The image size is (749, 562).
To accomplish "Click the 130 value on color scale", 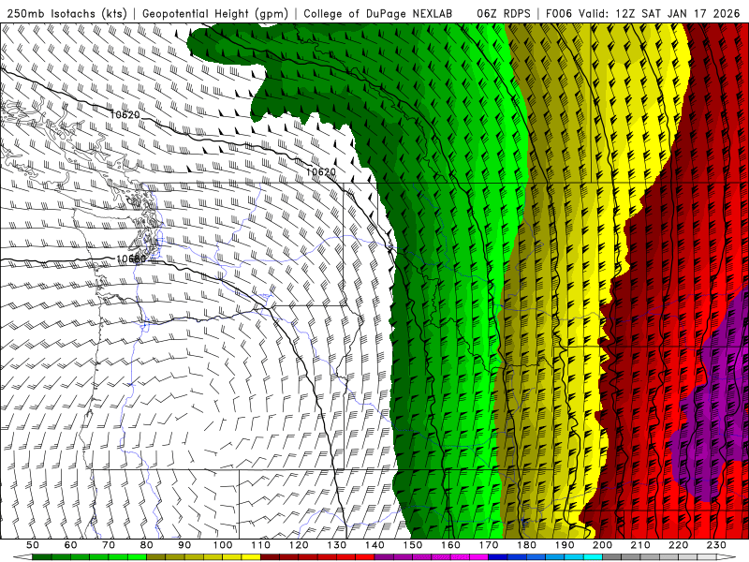I will point(337,545).
